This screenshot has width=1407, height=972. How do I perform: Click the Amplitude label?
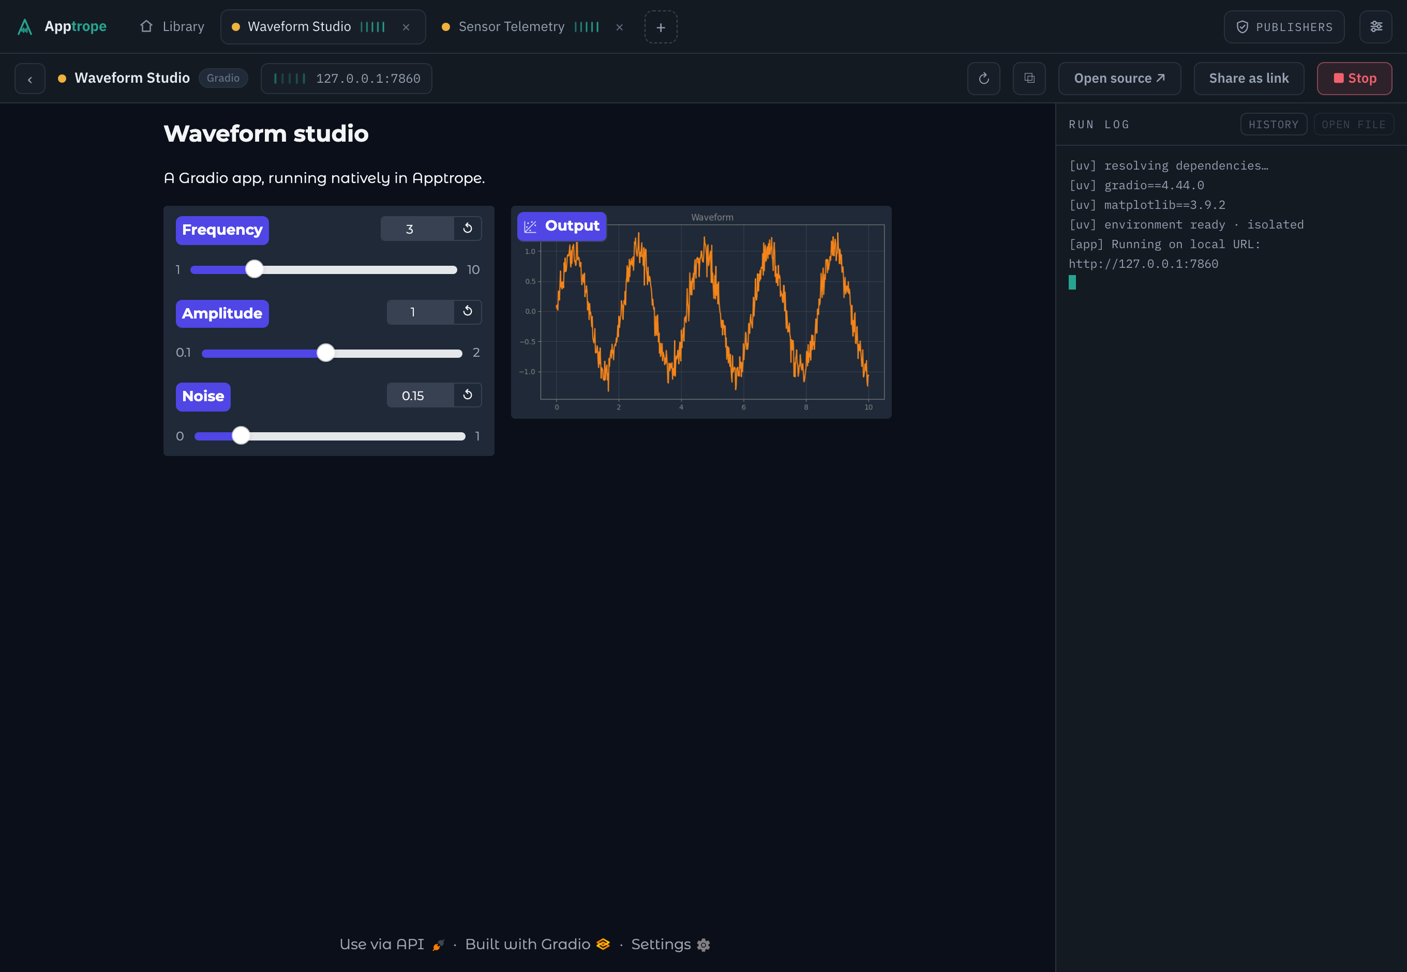(222, 314)
